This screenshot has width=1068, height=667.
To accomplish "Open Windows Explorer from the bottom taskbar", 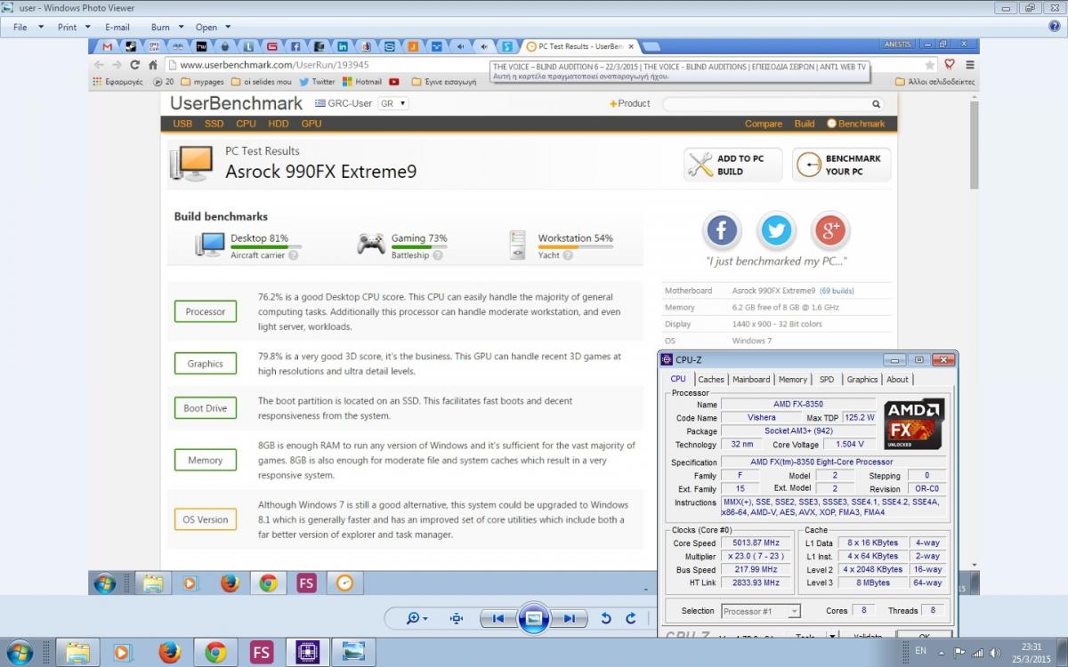I will point(77,653).
